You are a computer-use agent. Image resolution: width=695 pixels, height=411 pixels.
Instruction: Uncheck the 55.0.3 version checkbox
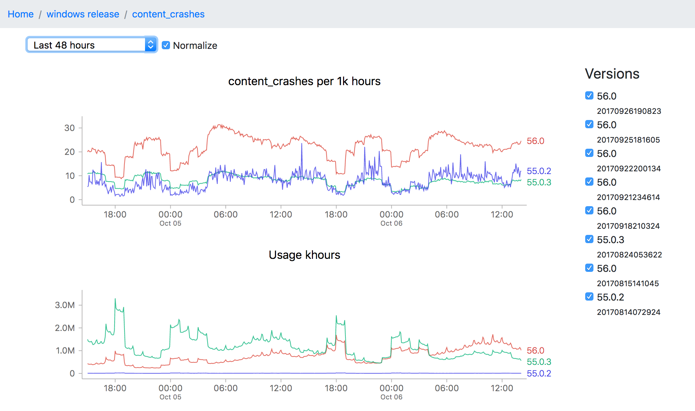coord(589,239)
